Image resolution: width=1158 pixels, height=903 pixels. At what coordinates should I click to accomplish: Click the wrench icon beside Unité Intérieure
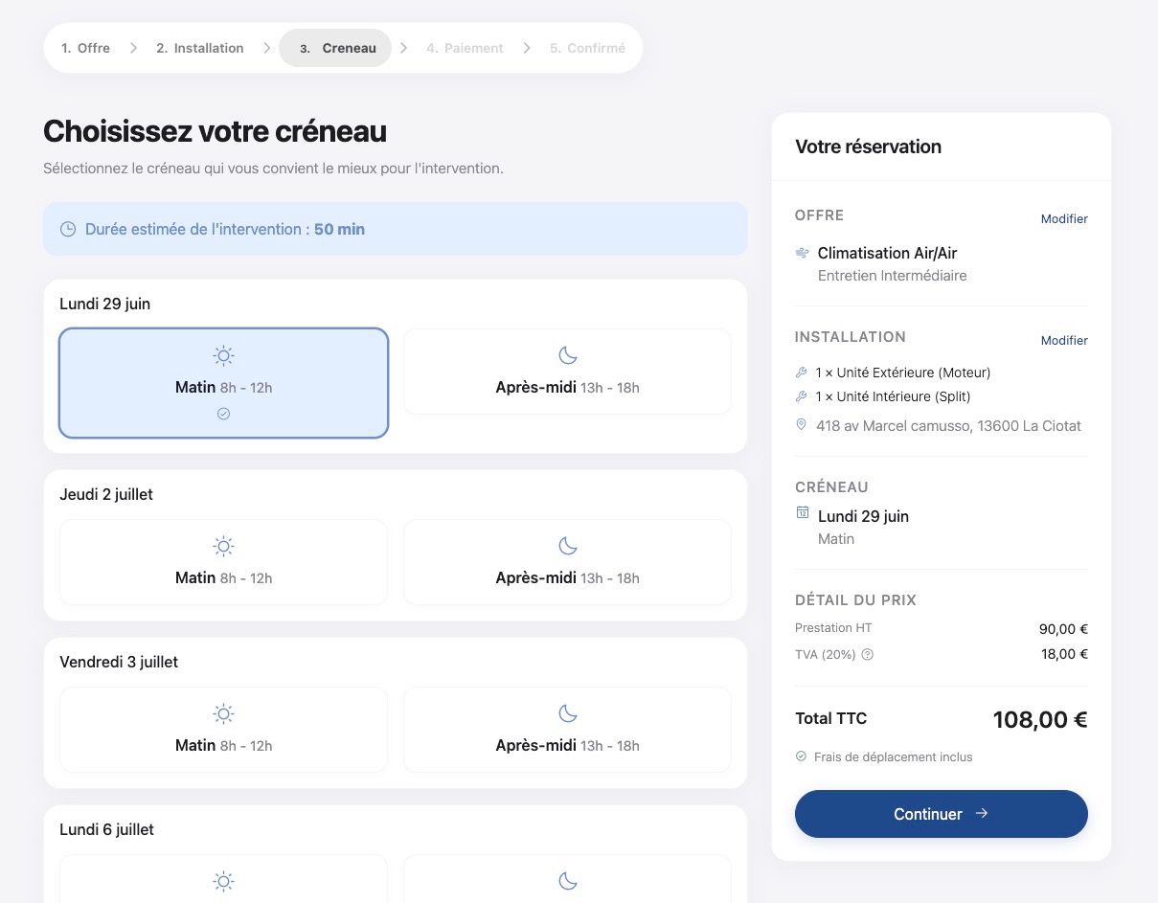tap(802, 396)
